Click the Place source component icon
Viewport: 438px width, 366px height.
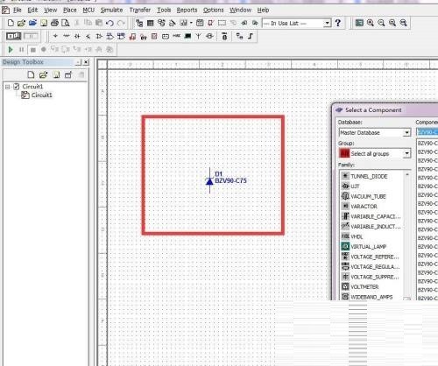[55, 36]
